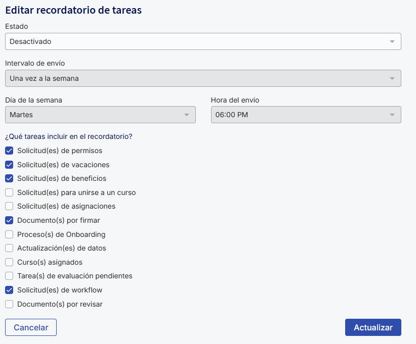Check Documento(s) por revisar checkbox
Viewport: 416px width, 344px height.
(9, 304)
